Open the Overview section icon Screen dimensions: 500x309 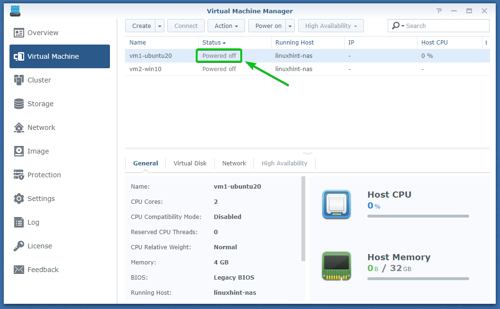19,33
